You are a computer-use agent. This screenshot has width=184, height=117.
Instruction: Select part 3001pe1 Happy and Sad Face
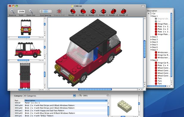pos(61,110)
